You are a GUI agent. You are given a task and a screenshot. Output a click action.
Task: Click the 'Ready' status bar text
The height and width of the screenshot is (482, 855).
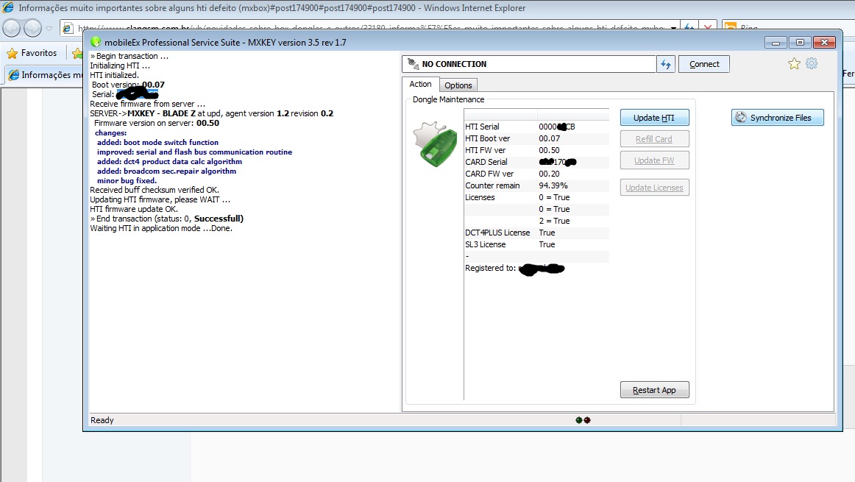click(102, 420)
